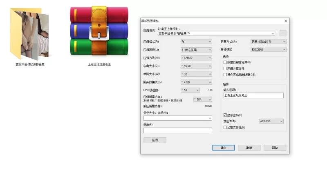Click the 2496 MB / 13033 MB memory text
The width and height of the screenshot is (327, 172).
coord(163,101)
